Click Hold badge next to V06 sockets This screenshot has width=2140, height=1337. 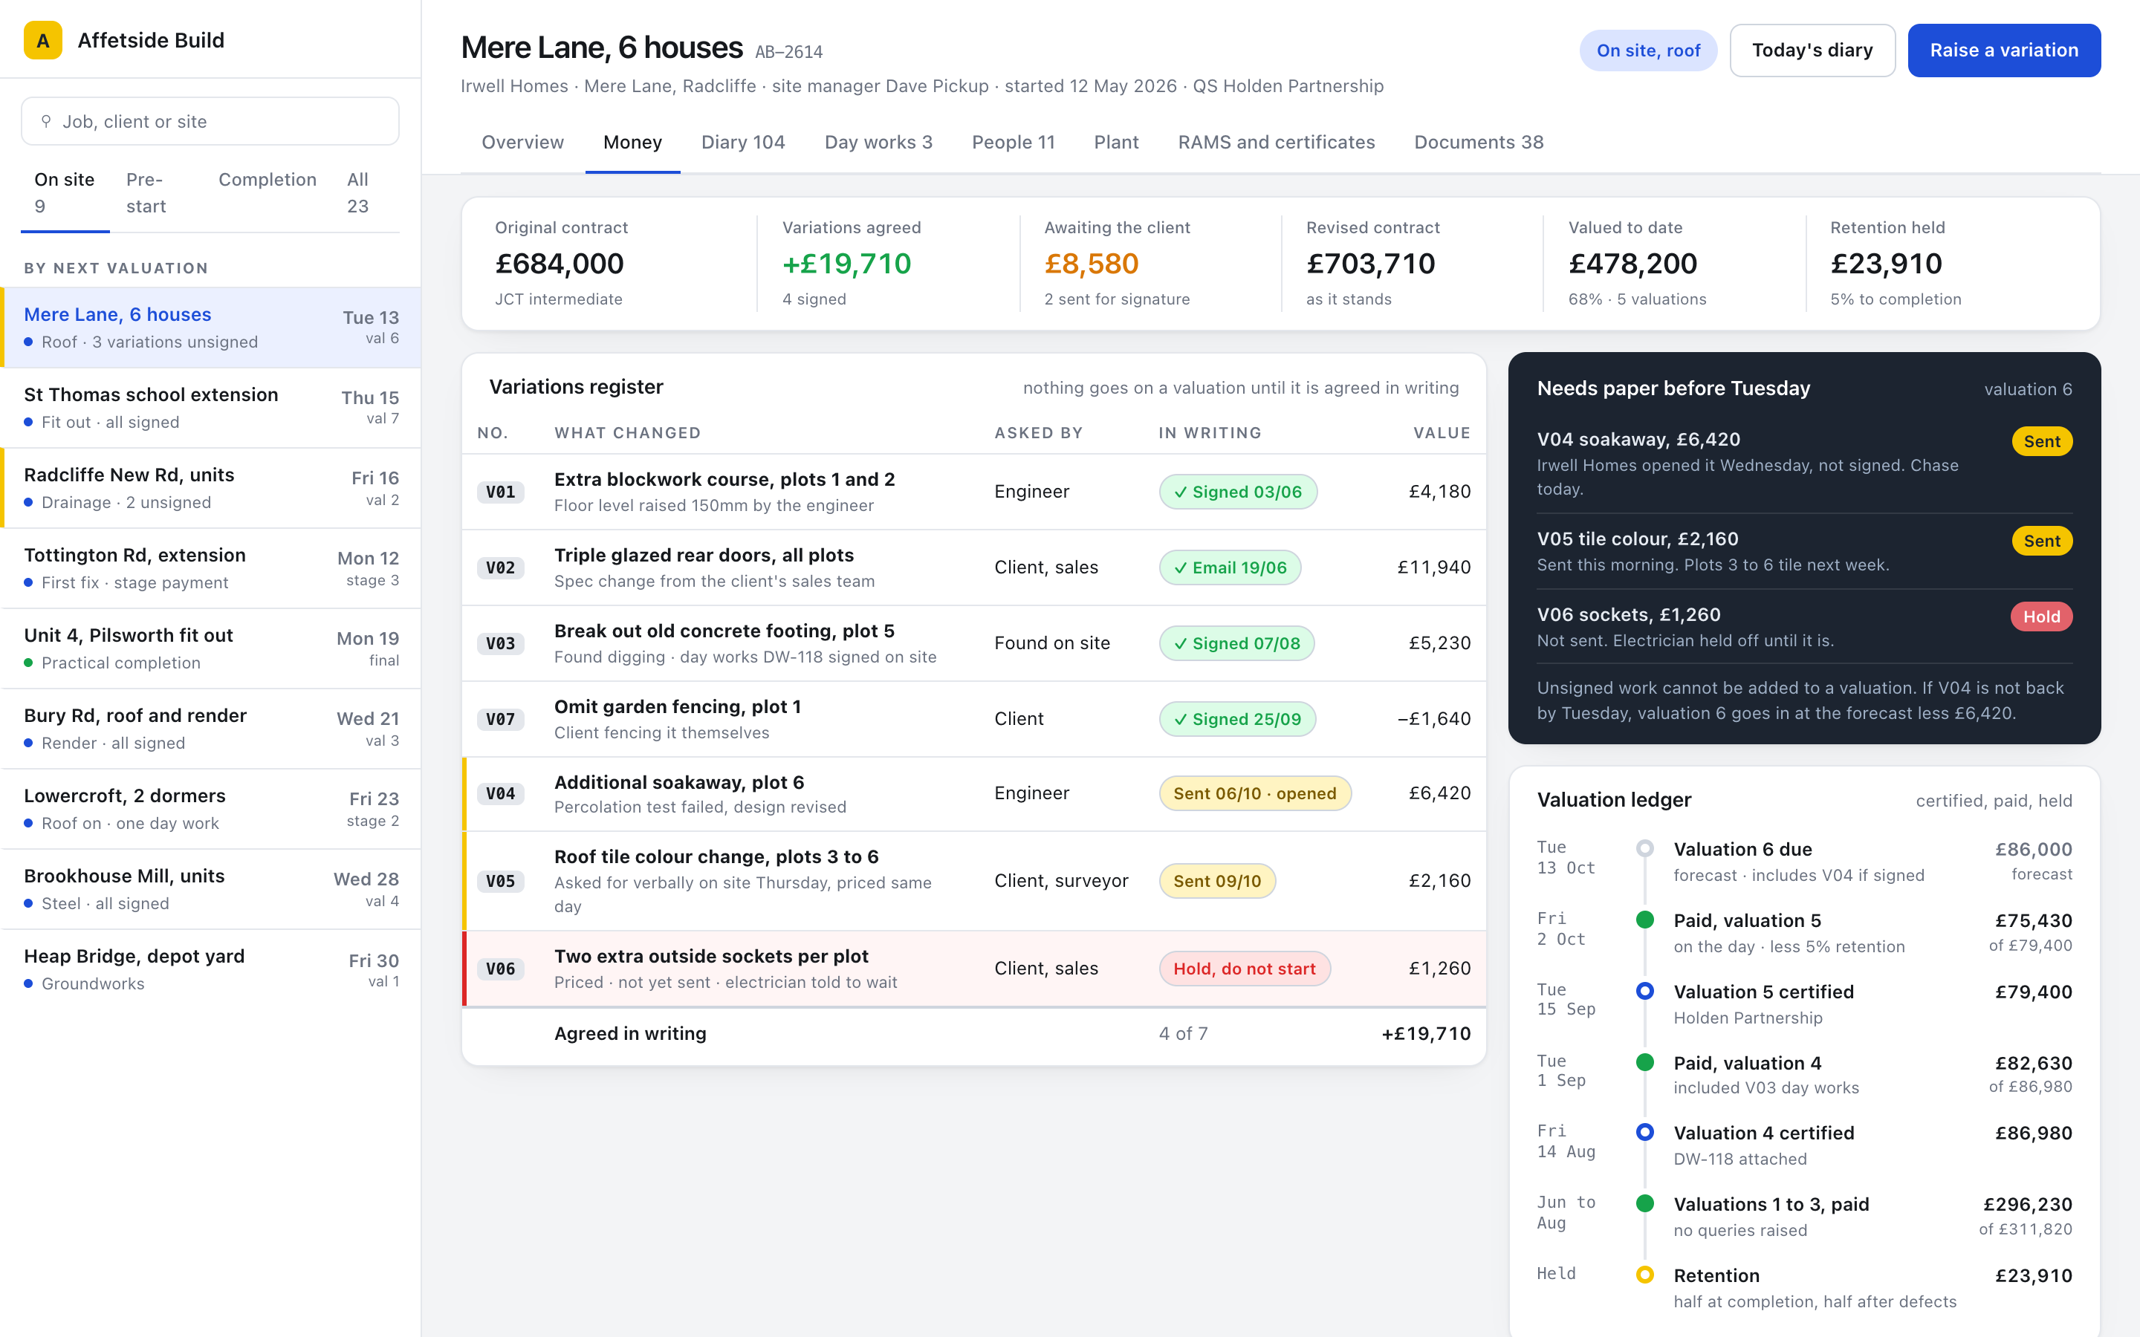point(2042,617)
